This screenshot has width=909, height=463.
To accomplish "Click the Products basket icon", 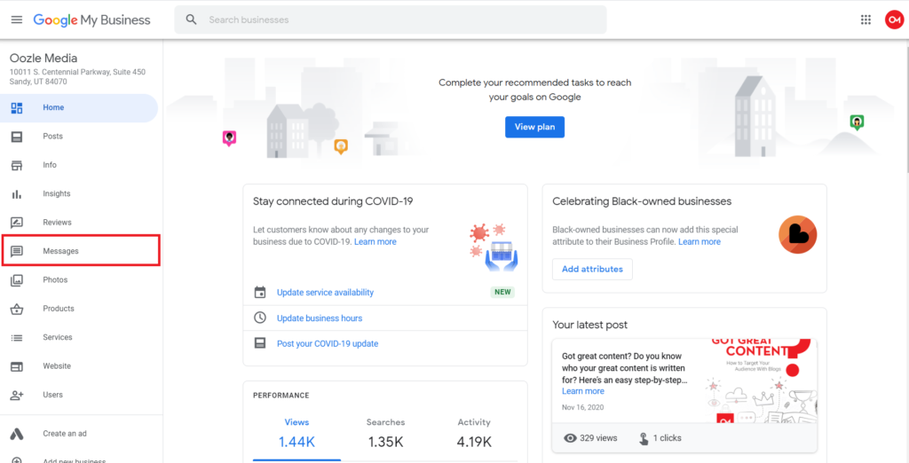I will click(17, 309).
